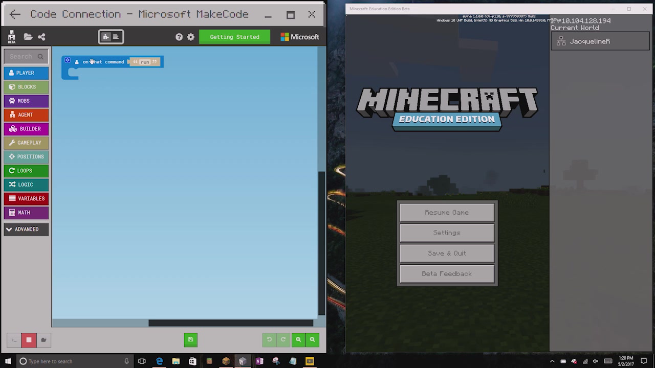Toggle slow-motion snail mode
This screenshot has height=368, width=655.
click(x=43, y=340)
